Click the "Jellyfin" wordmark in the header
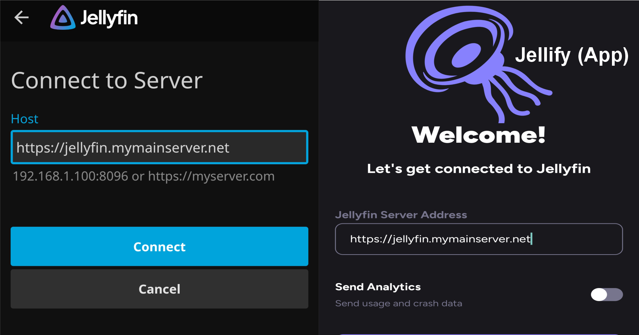Image resolution: width=639 pixels, height=335 pixels. [x=109, y=18]
